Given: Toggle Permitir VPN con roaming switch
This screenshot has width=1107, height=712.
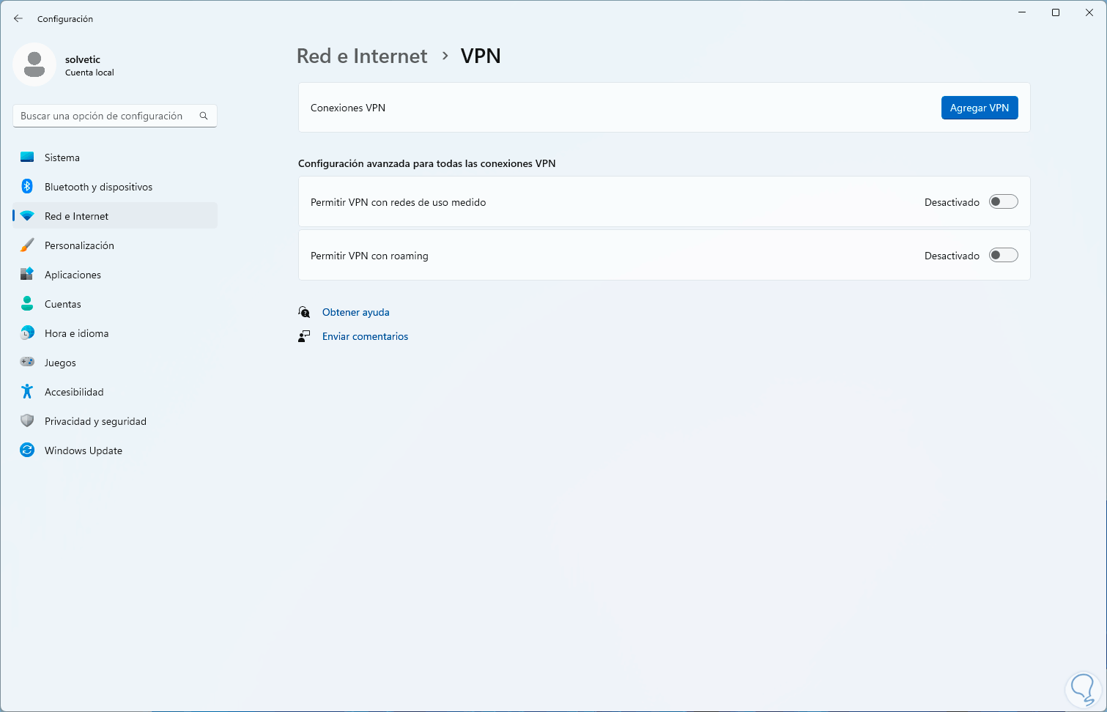Looking at the screenshot, I should pos(1003,256).
